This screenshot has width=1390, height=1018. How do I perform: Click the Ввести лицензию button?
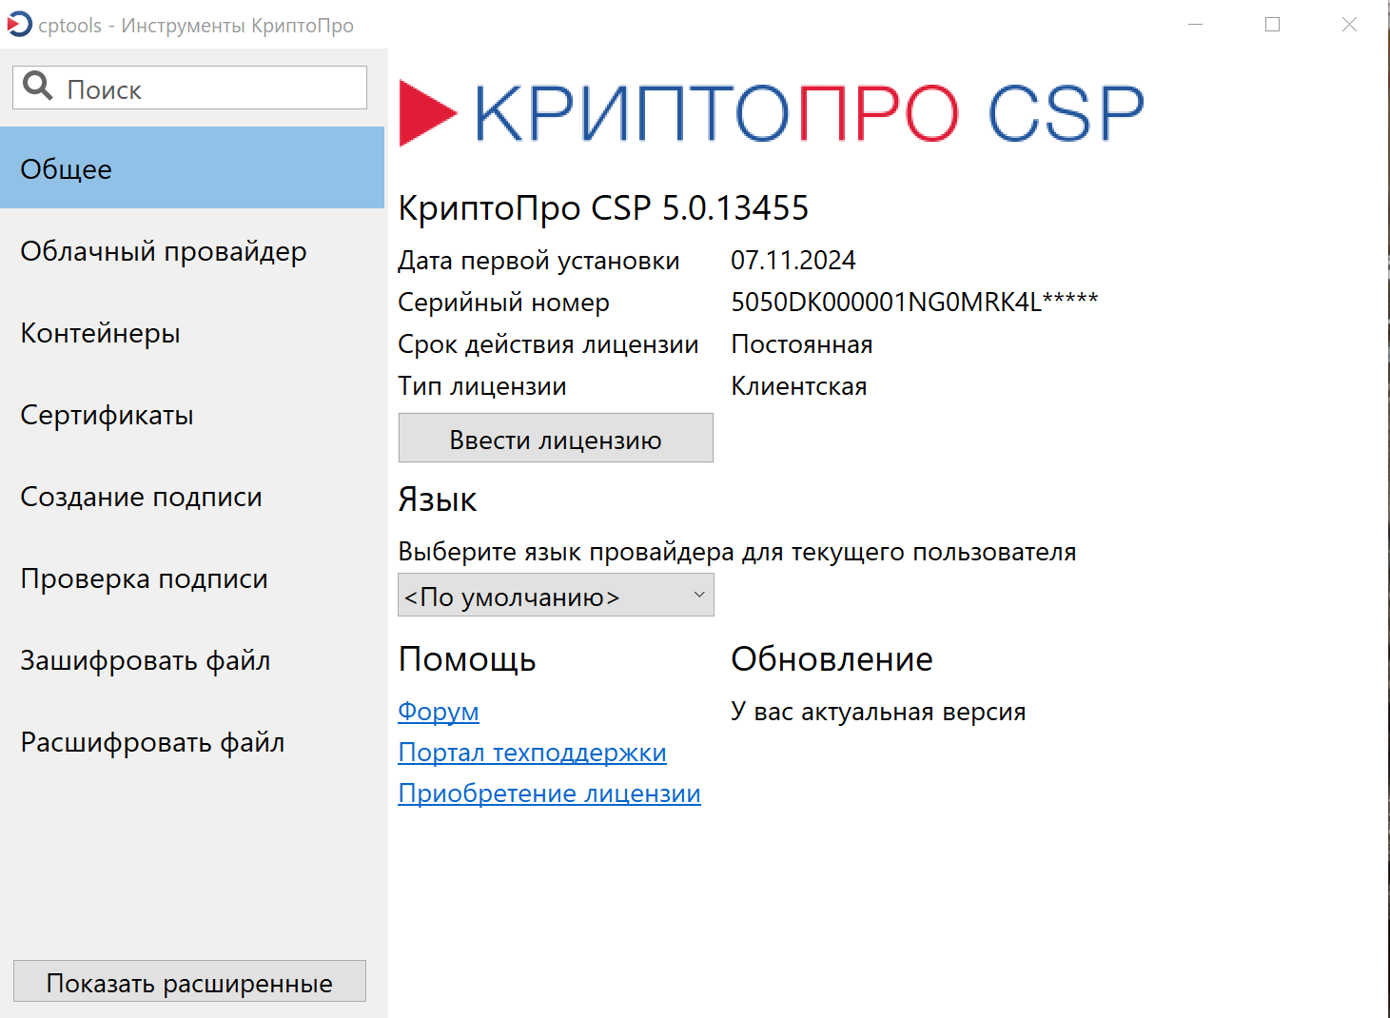556,438
